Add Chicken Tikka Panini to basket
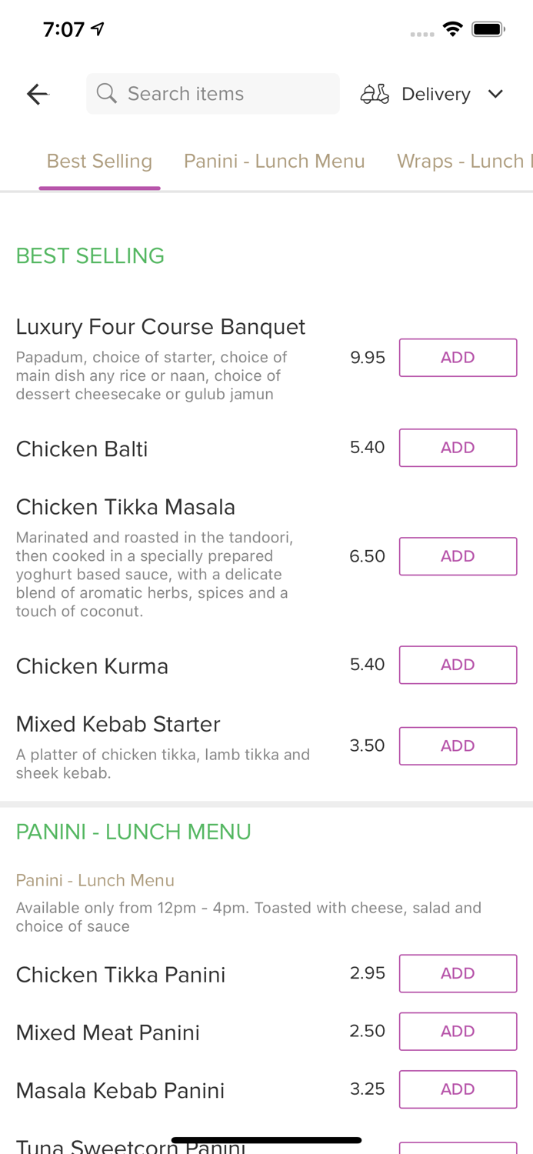Viewport: 533px width, 1154px height. point(458,973)
